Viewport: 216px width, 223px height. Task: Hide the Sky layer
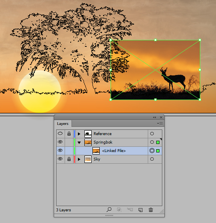(x=60, y=159)
